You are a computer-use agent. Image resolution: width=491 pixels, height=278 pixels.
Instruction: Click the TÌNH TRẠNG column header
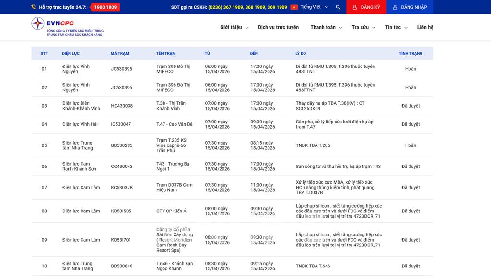click(410, 53)
